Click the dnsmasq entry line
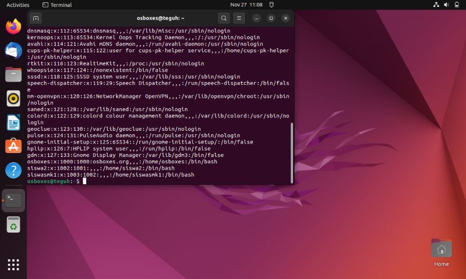This screenshot has width=466, height=279. (129, 31)
